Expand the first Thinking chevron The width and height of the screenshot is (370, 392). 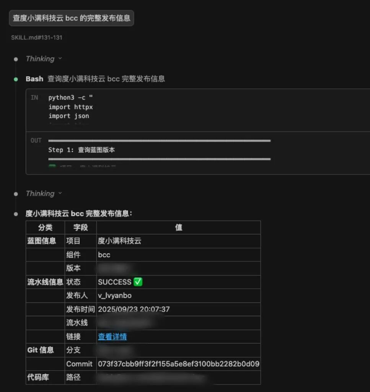[x=60, y=59]
